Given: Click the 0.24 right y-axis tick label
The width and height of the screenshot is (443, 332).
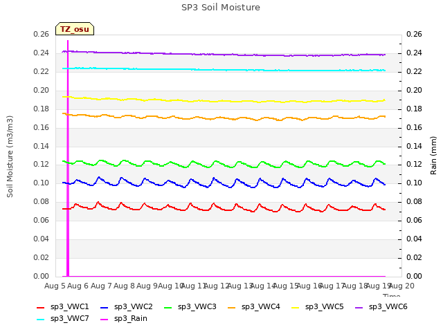Looking at the screenshot, I should point(414,53).
